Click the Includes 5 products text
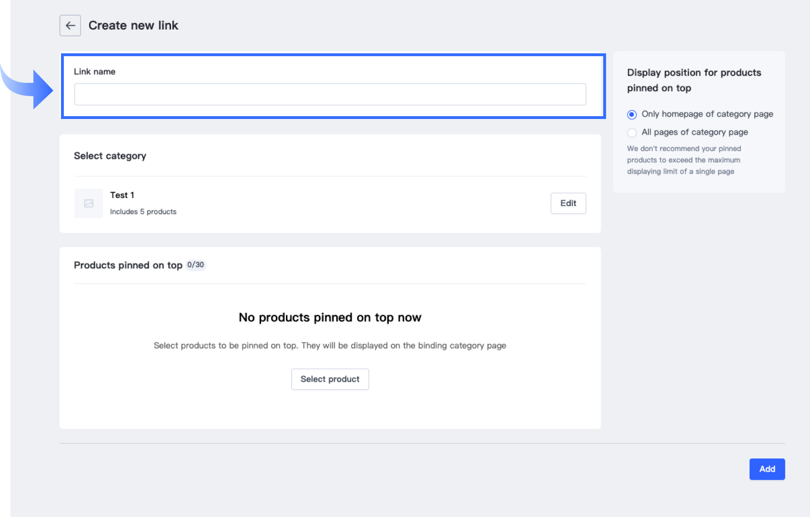810x517 pixels. click(x=143, y=212)
